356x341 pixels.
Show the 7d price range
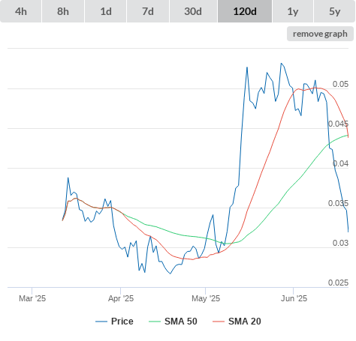[x=148, y=11]
